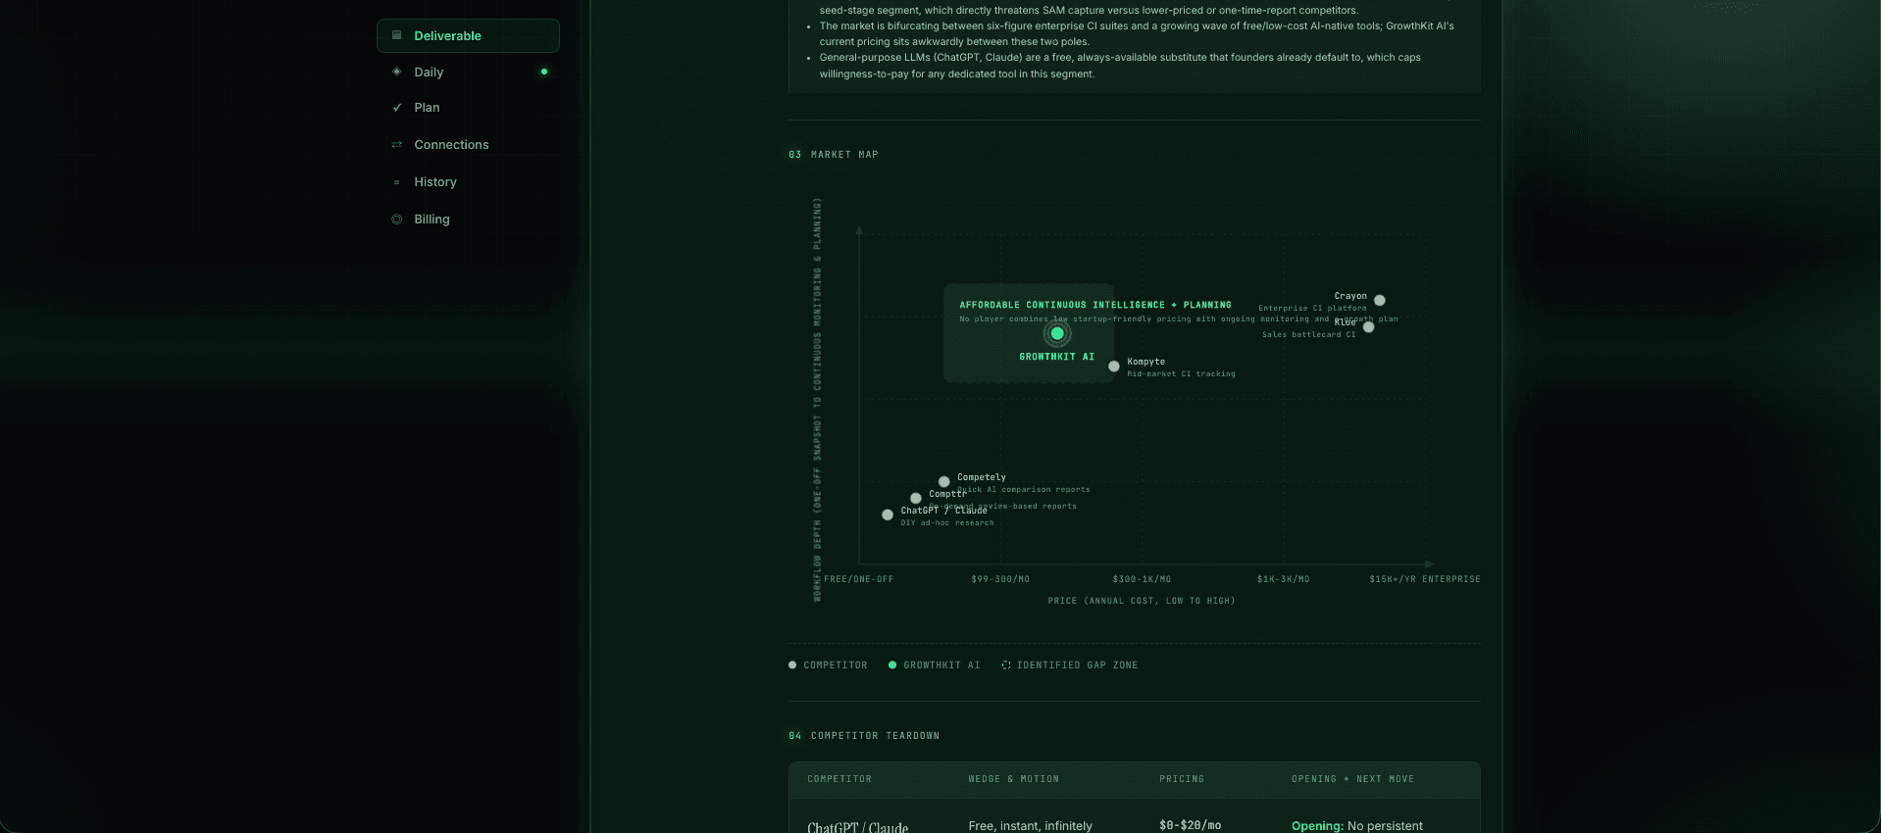This screenshot has width=1881, height=833.
Task: Click the 'COMPETITOR' legend label
Action: point(836,665)
